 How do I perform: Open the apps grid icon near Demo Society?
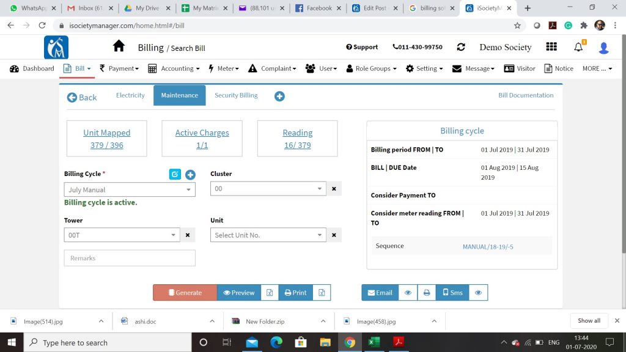[551, 46]
